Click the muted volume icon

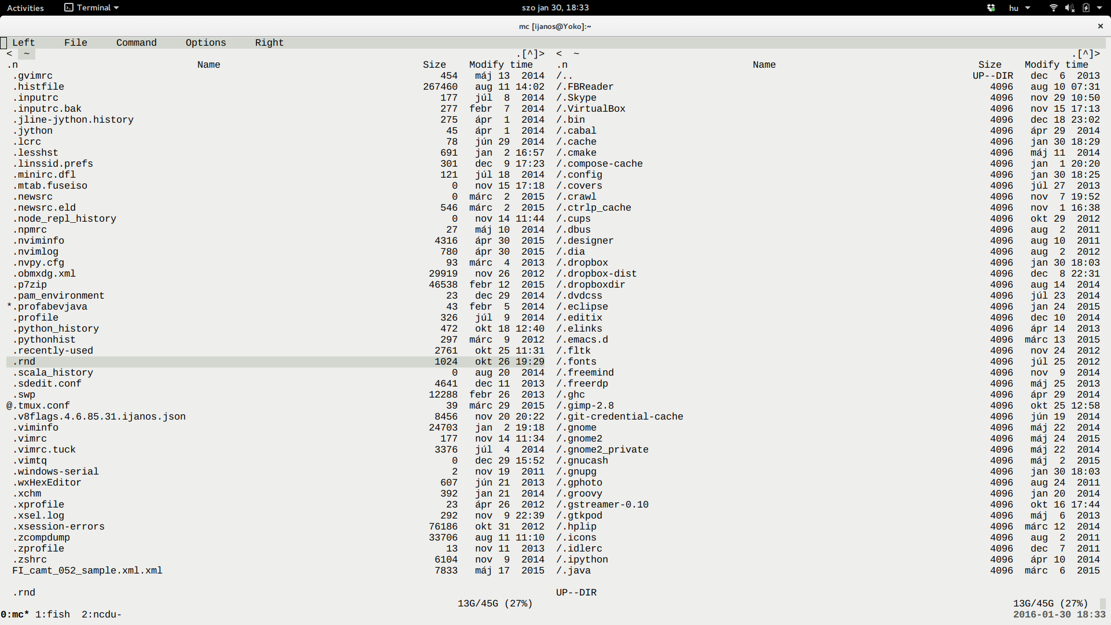1069,8
